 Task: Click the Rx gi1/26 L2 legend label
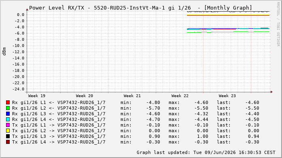[59, 108]
